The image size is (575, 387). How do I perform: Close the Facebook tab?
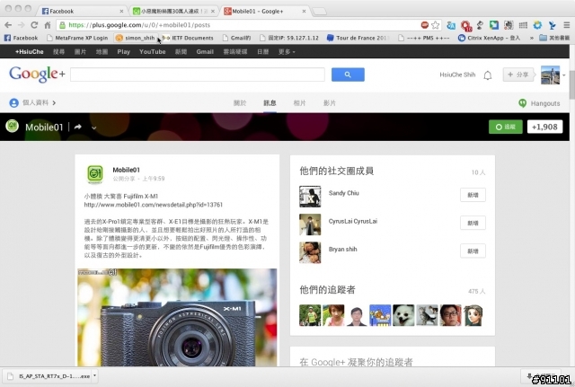[x=121, y=12]
